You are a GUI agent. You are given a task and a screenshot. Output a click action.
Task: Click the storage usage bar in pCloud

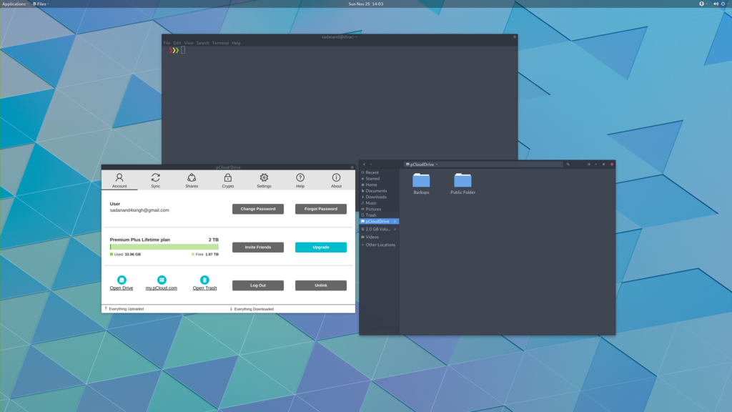[164, 247]
